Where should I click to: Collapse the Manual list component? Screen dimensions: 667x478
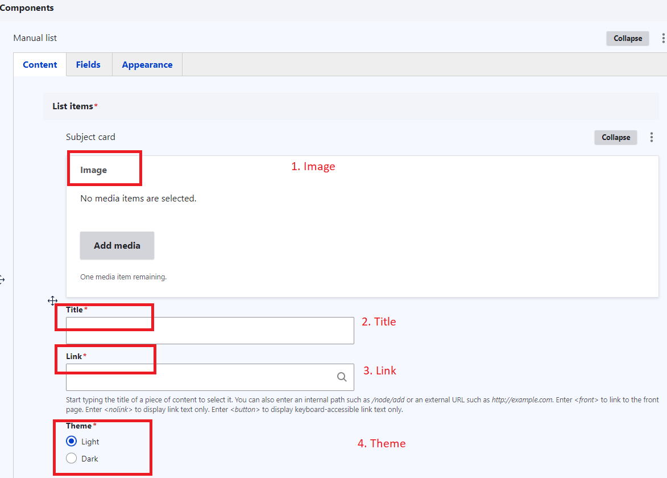(627, 38)
